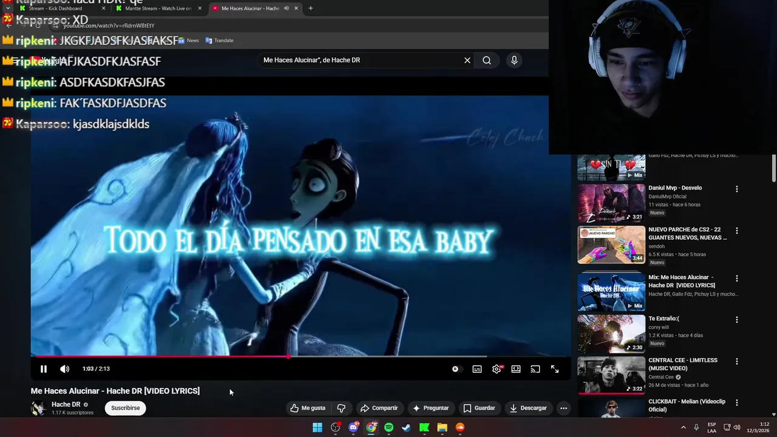Show hidden system tray icons

[683, 427]
